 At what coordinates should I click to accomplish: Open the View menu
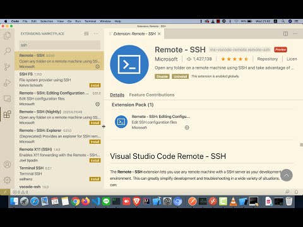[x=60, y=21]
